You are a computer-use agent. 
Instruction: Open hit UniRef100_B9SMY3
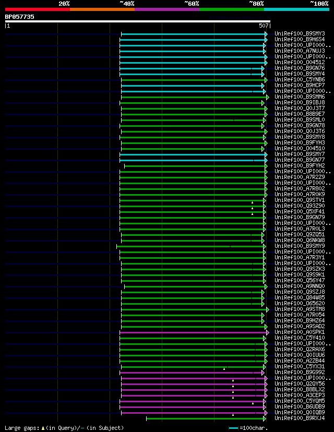[300, 33]
